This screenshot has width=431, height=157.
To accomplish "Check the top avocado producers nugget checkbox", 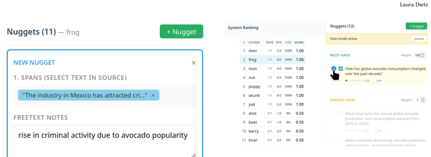I will [341, 140].
